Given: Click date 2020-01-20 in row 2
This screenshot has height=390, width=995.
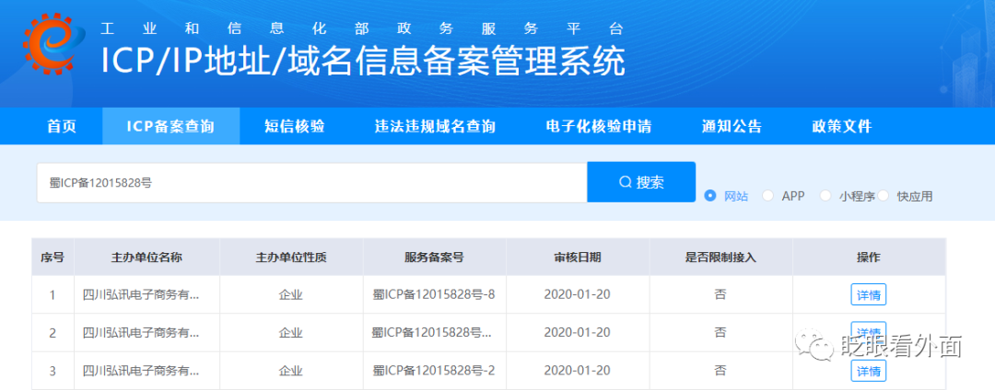Looking at the screenshot, I should click(x=578, y=333).
